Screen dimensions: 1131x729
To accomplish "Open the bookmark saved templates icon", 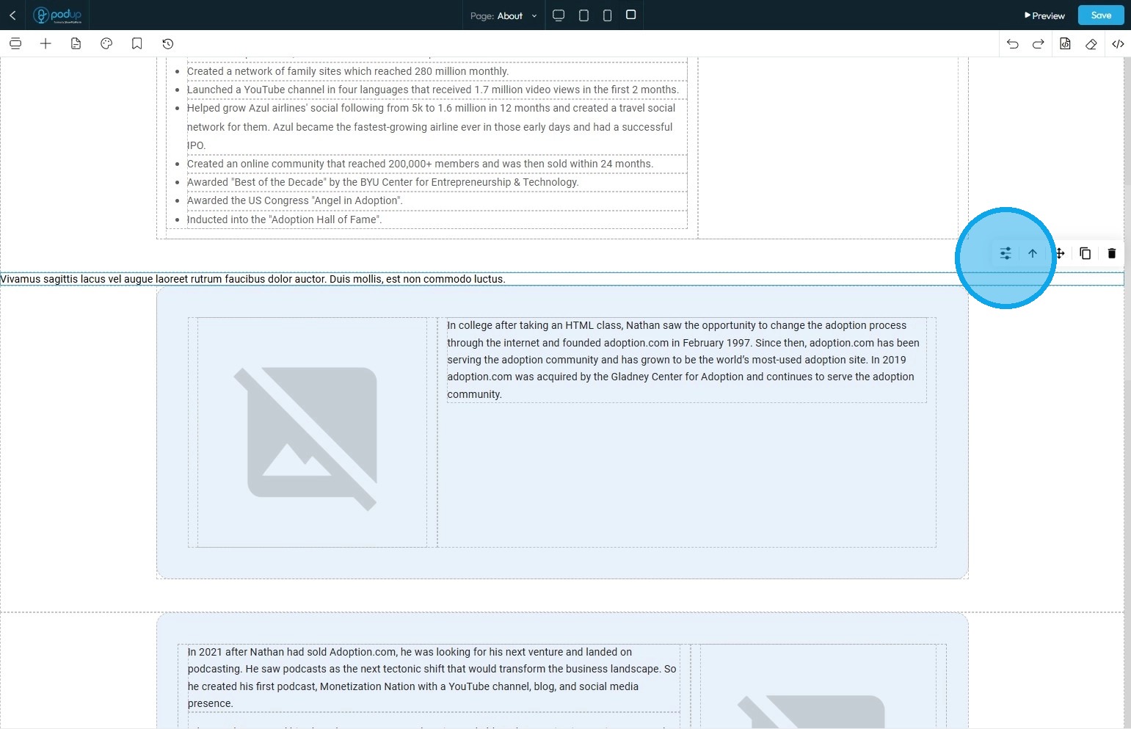I will pyautogui.click(x=137, y=43).
